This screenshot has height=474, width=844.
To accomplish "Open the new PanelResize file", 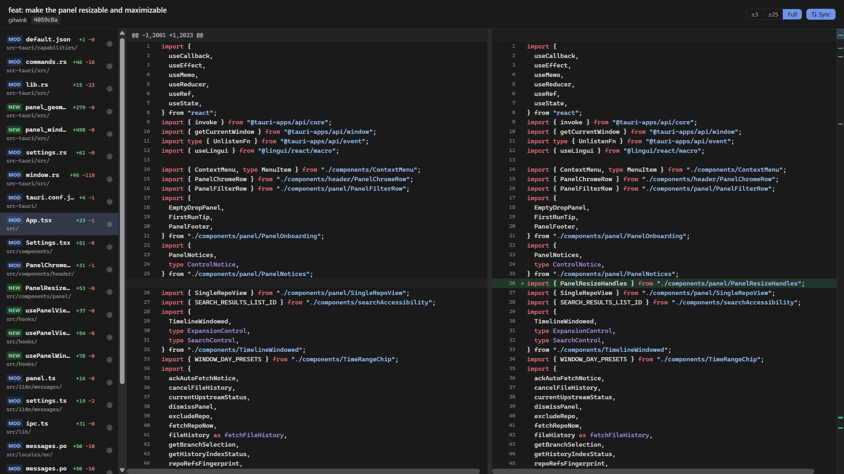I will pos(59,292).
